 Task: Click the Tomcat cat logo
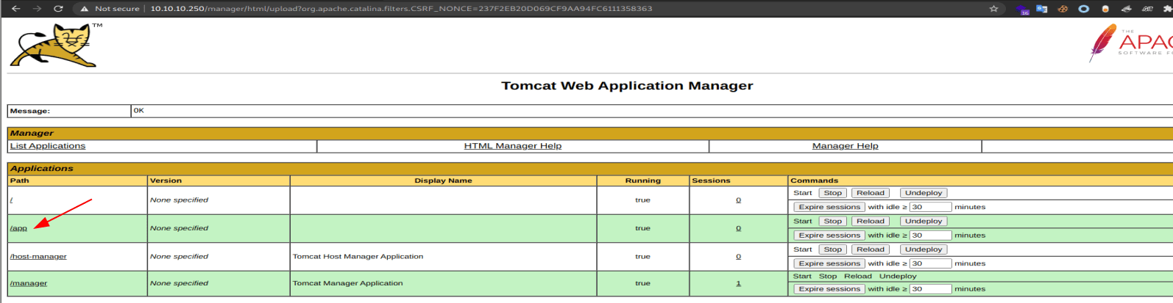(55, 45)
